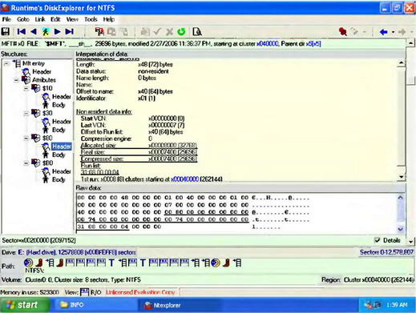This screenshot has height=313, width=416.
Task: Switch to INFO folder taskbar button
Action: click(72, 305)
